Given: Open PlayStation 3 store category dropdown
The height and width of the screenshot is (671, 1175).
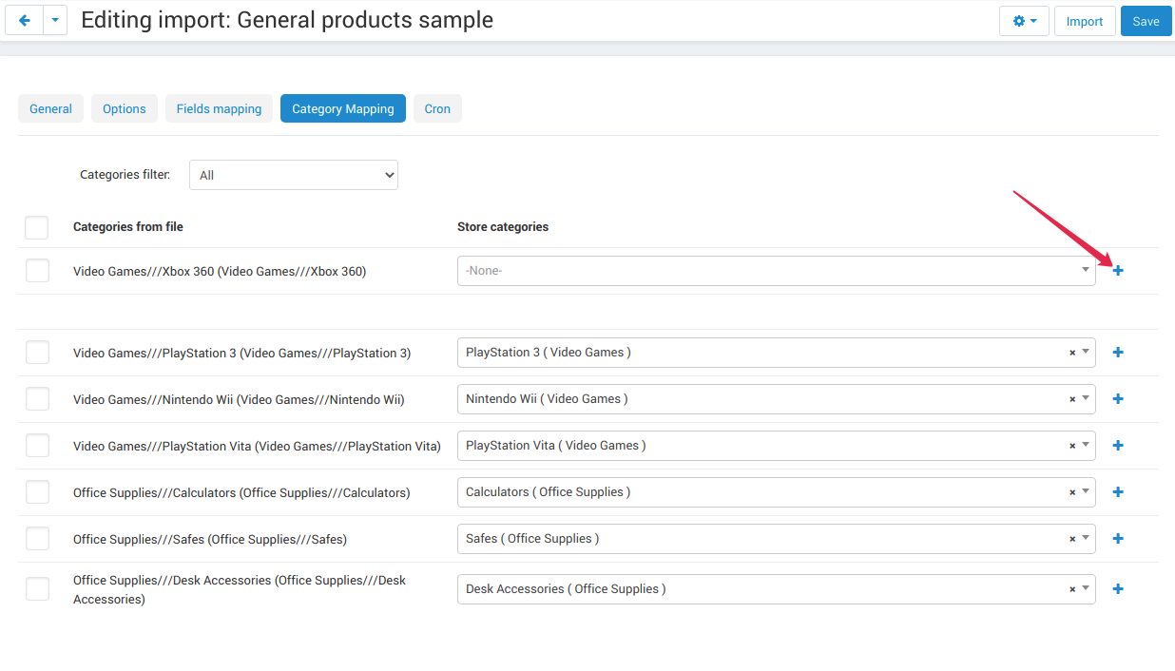Looking at the screenshot, I should pos(776,353).
